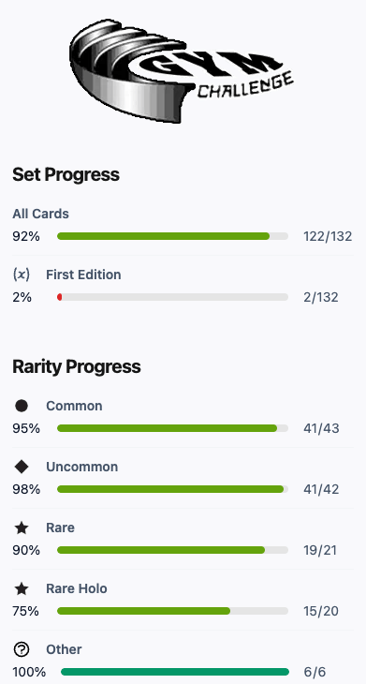Click the 15/20 Rare Holo count

pyautogui.click(x=321, y=611)
